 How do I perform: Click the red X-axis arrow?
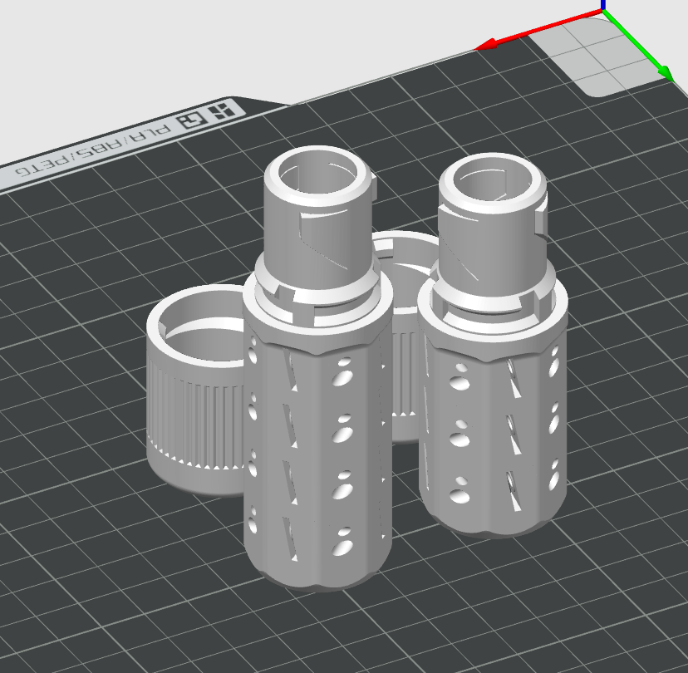click(540, 31)
